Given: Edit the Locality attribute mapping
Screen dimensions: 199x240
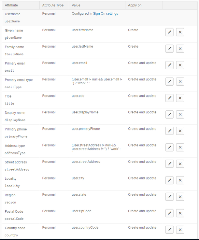Looking at the screenshot, I should (169, 180).
